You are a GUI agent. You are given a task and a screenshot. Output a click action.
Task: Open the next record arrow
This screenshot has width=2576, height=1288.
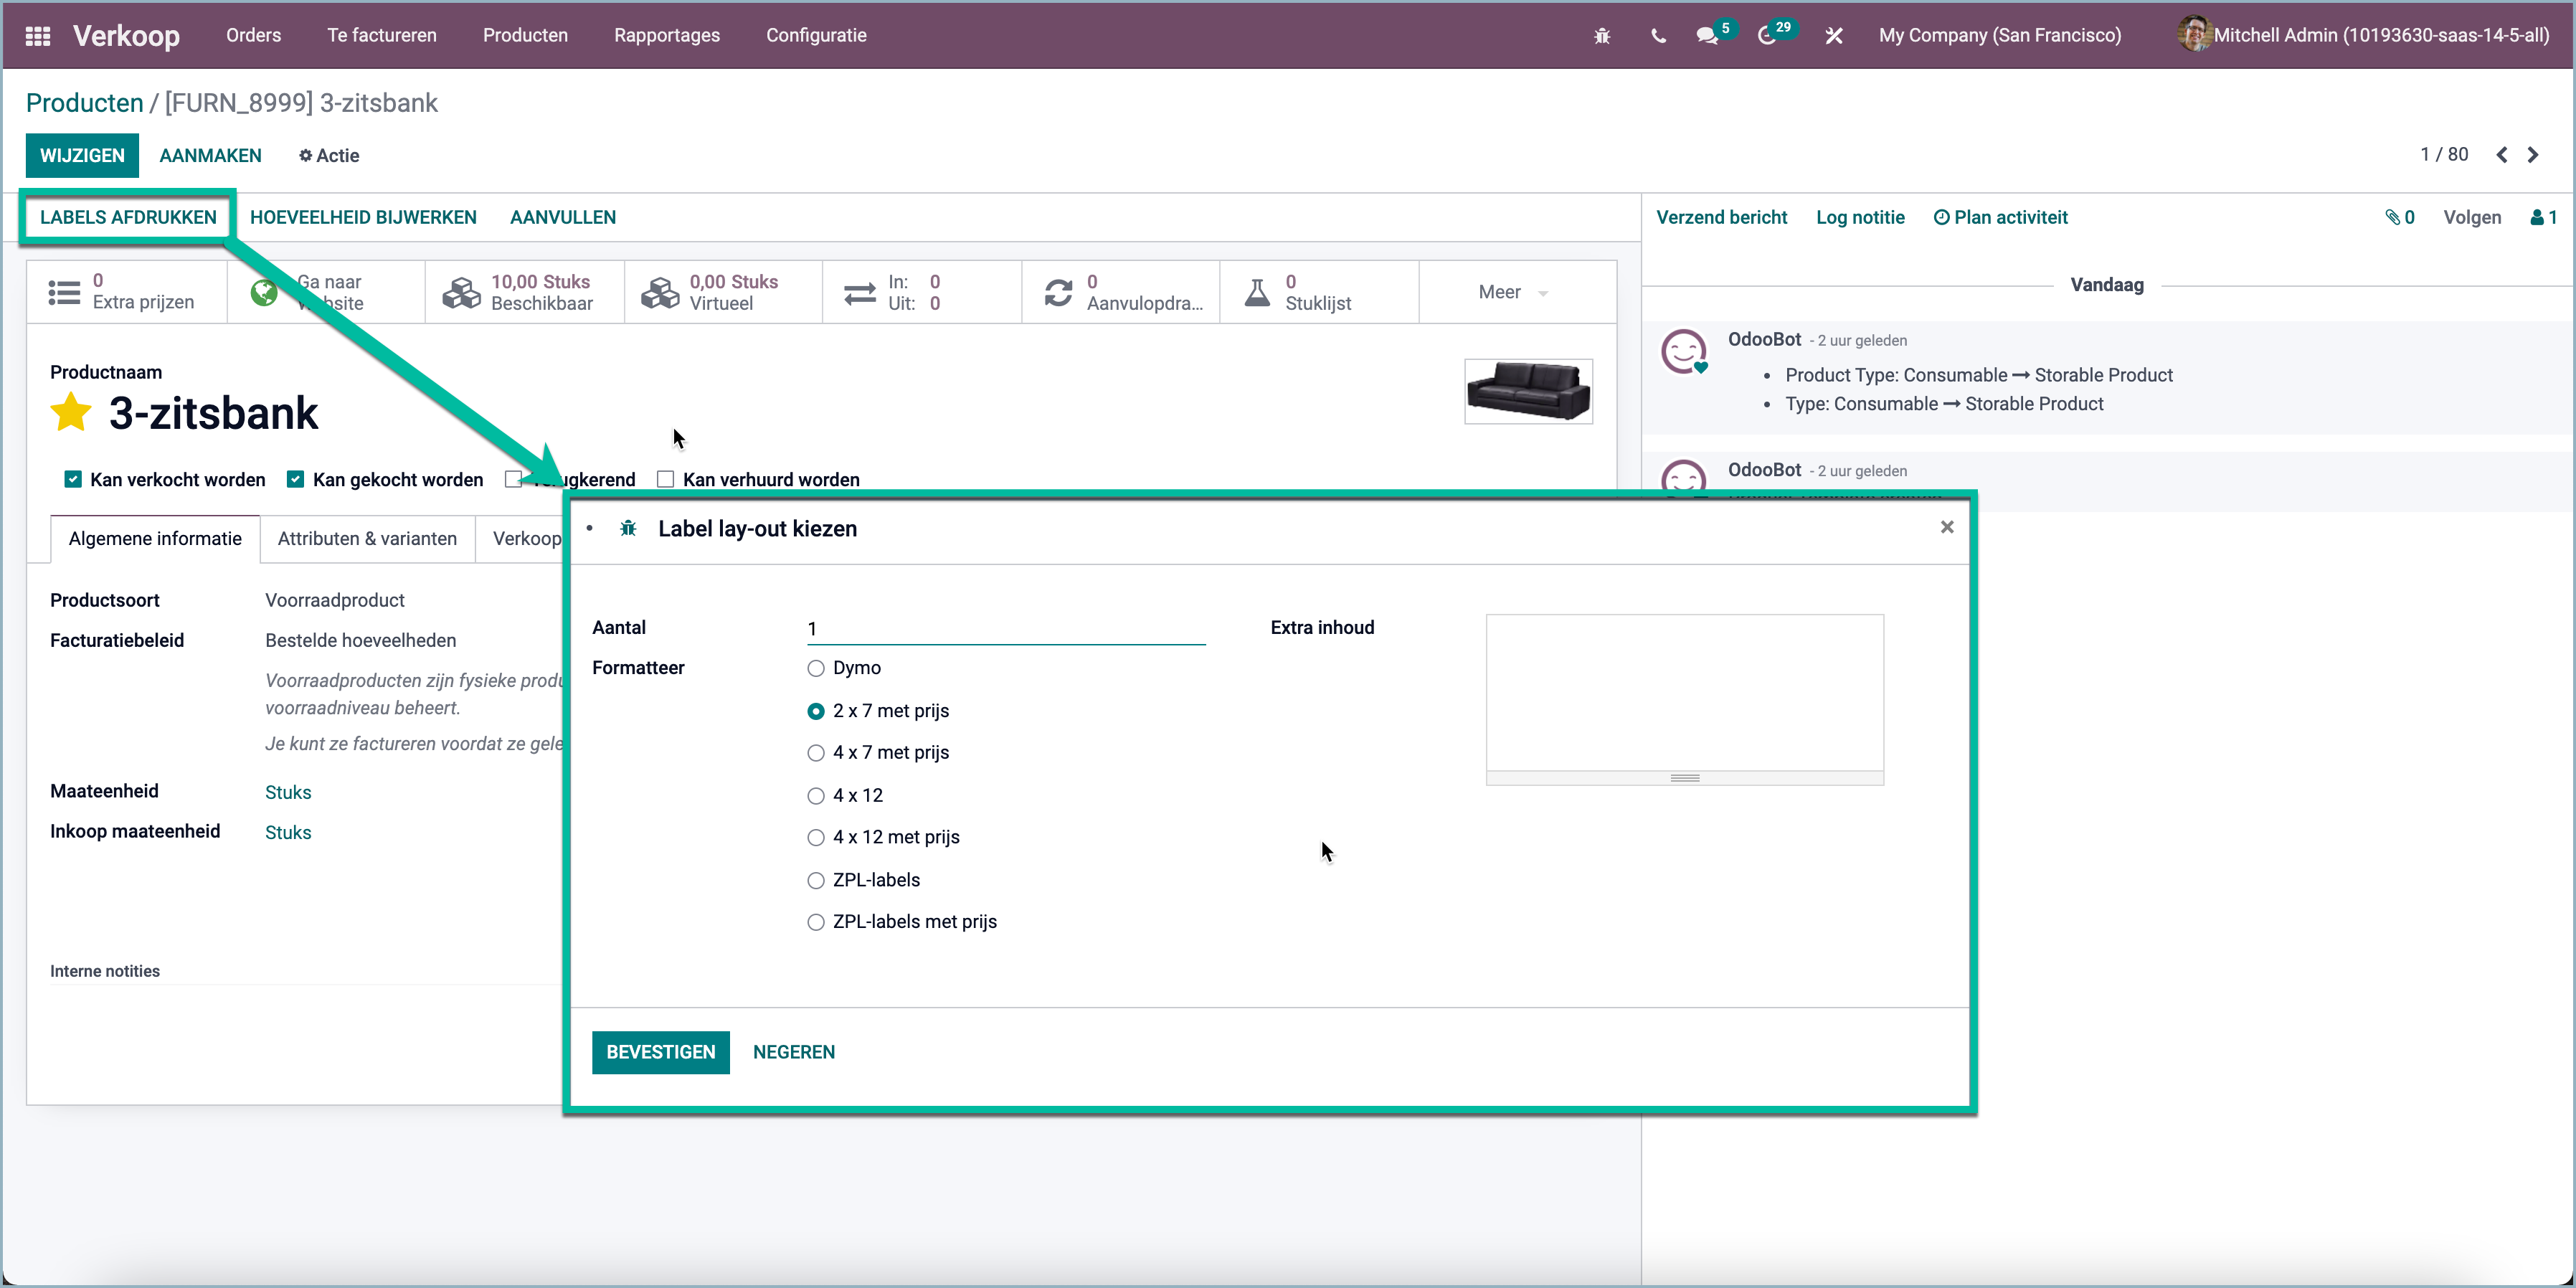2533,154
